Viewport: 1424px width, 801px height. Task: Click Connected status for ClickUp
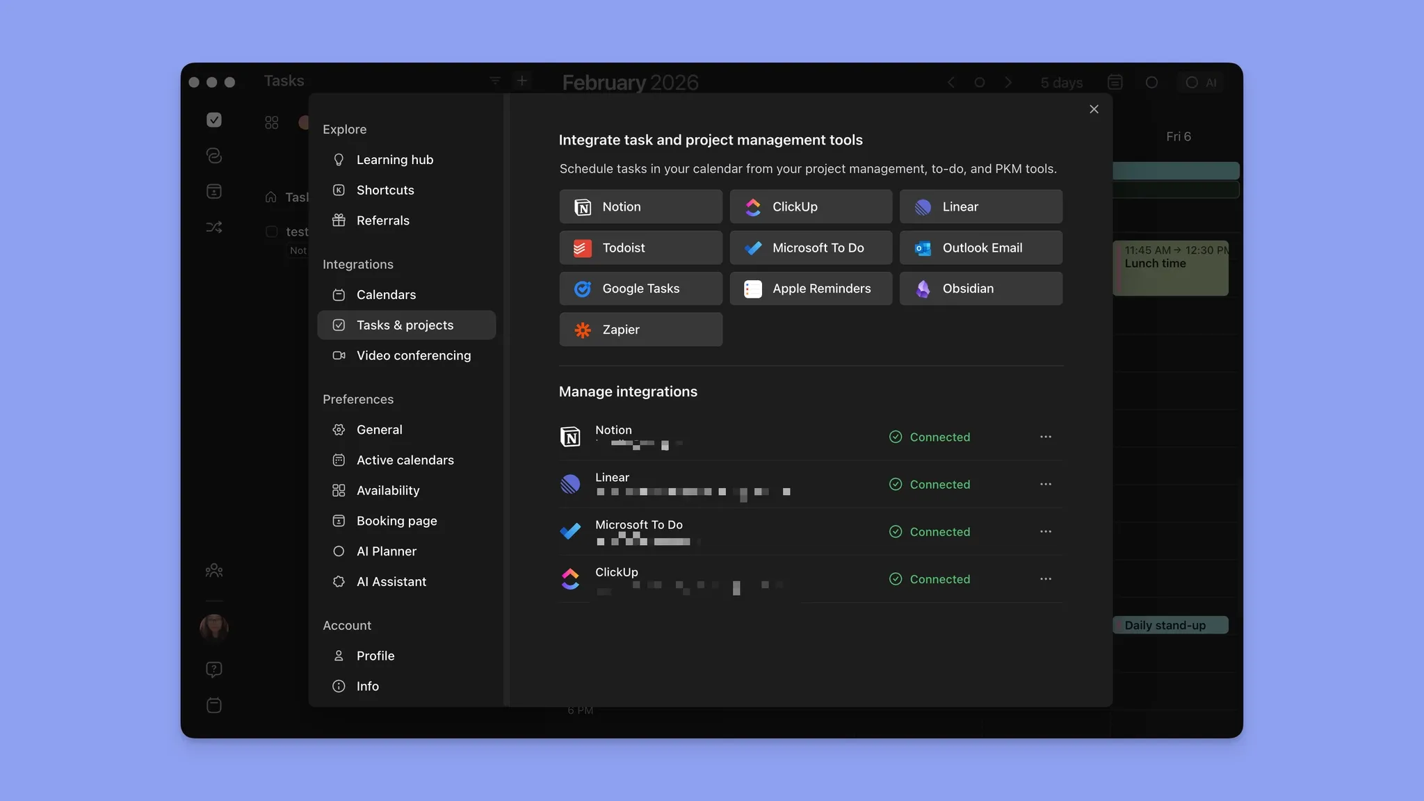tap(930, 578)
